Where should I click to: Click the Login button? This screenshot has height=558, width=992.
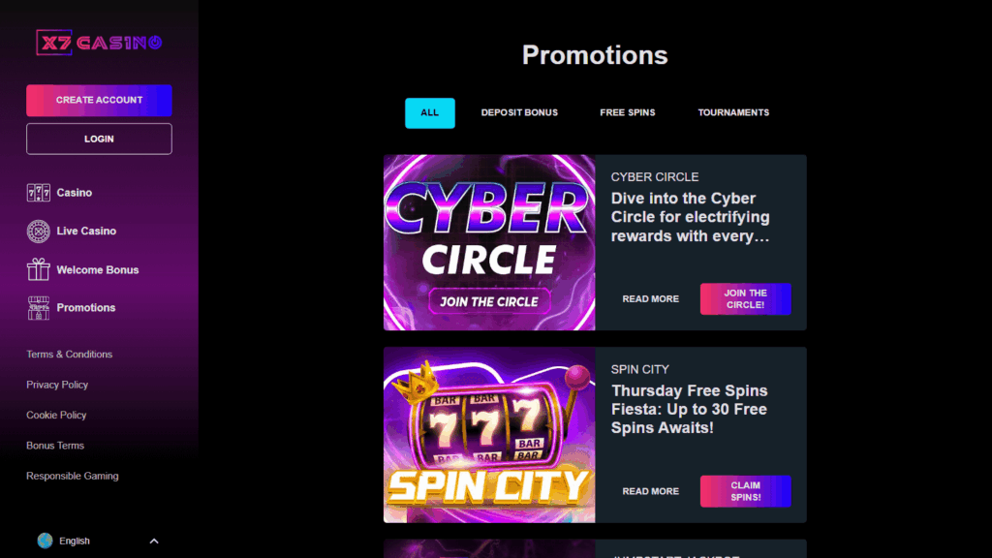pyautogui.click(x=99, y=139)
